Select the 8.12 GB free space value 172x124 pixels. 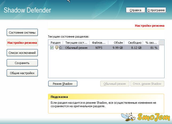point(136,48)
